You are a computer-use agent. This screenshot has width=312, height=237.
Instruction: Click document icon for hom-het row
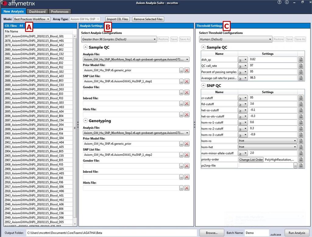pos(301,147)
